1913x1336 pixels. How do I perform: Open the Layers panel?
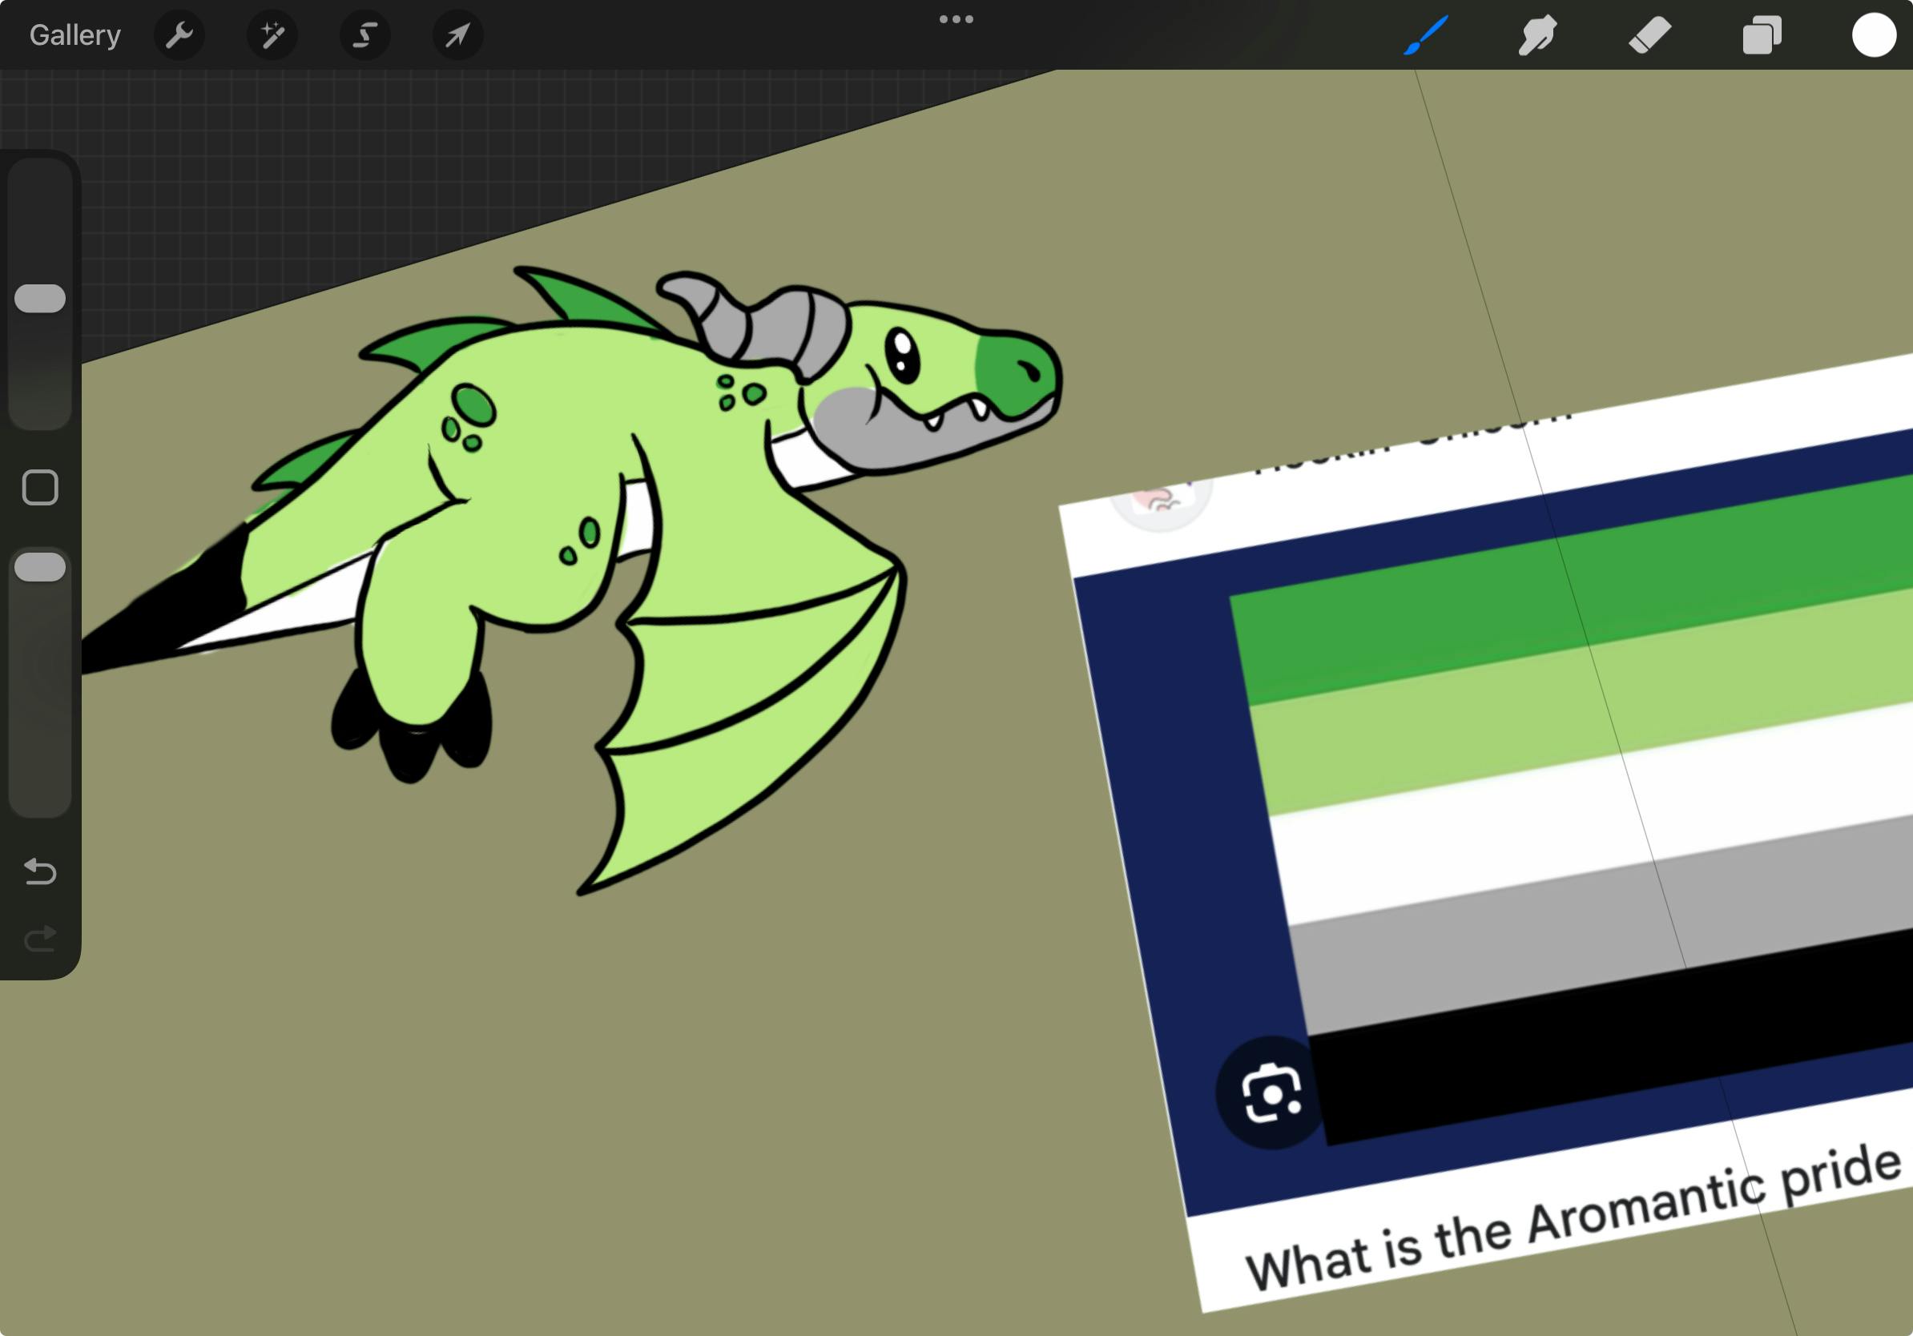[1762, 35]
